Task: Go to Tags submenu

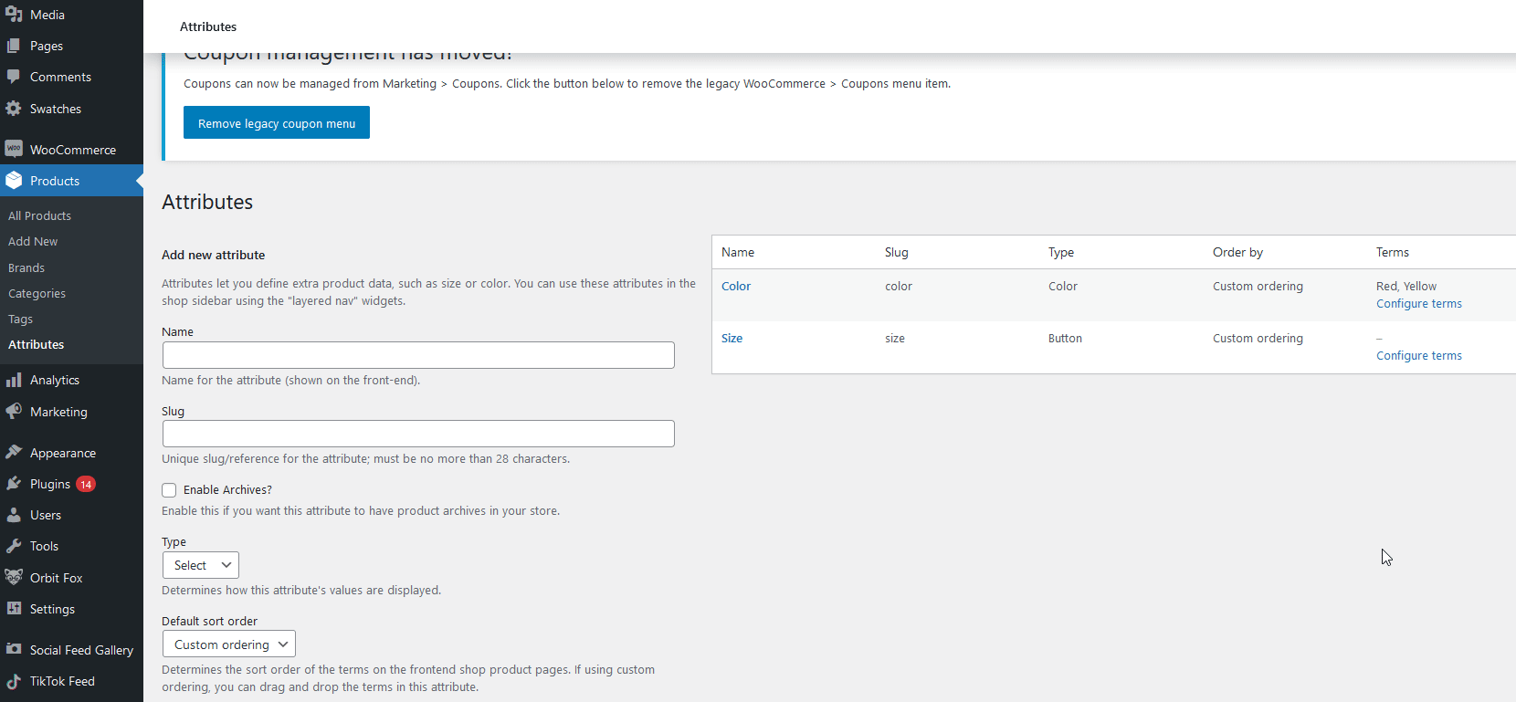Action: point(20,319)
